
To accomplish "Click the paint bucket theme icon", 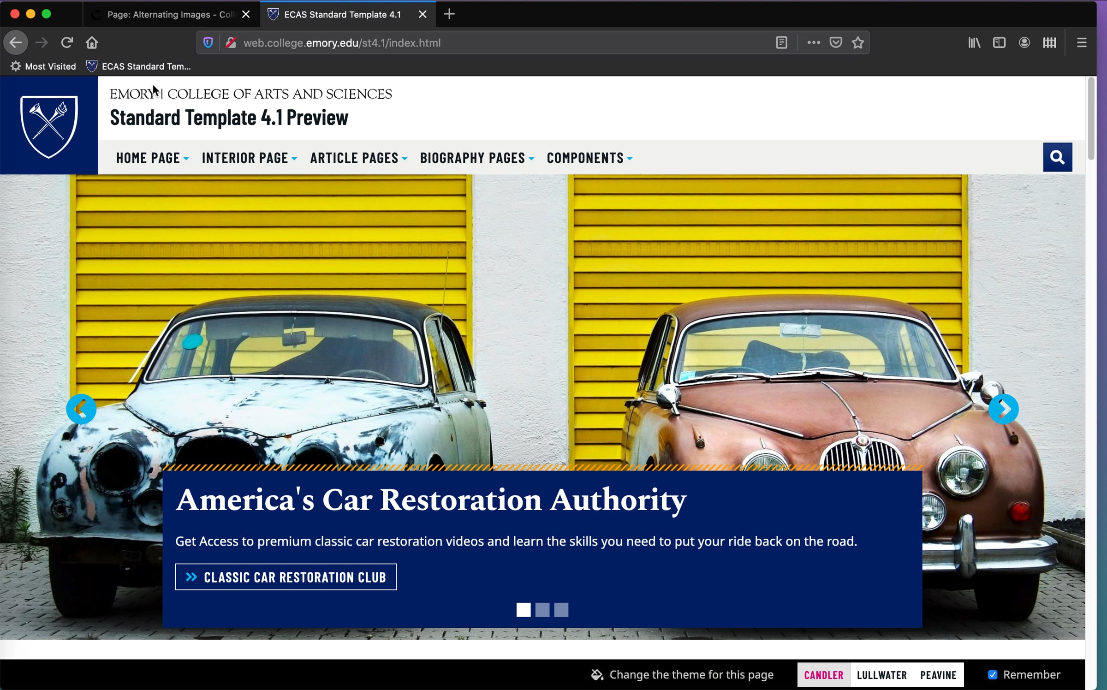I will point(597,675).
